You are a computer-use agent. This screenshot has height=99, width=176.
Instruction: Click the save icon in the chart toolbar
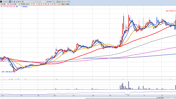(x=58, y=2)
